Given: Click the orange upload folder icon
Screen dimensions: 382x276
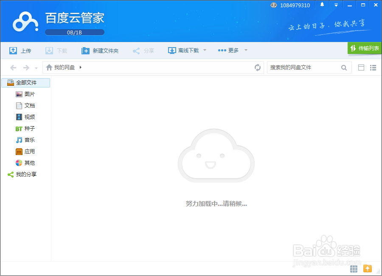Looking at the screenshot, I should [x=368, y=268].
